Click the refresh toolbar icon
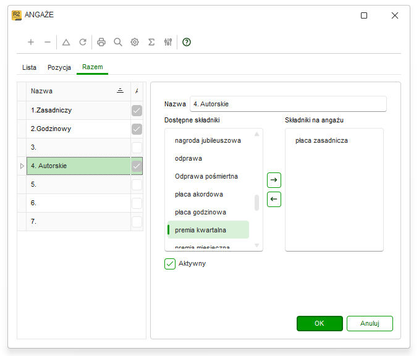The height and width of the screenshot is (356, 419). [x=83, y=42]
